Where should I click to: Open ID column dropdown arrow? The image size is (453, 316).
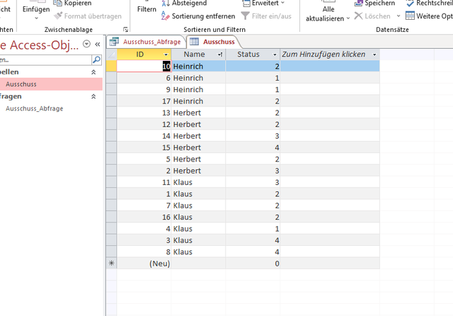pyautogui.click(x=166, y=55)
